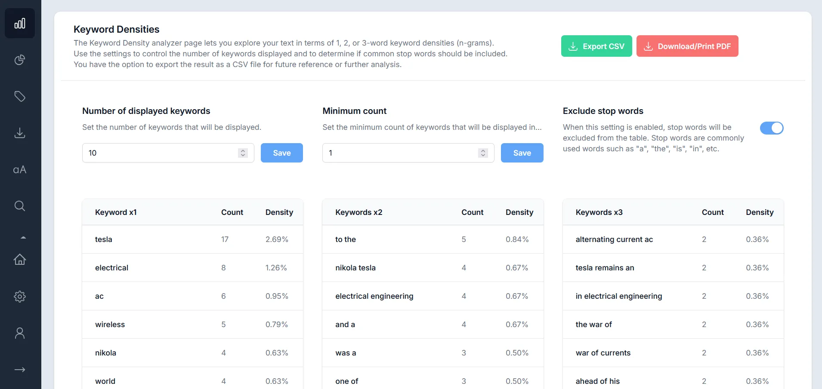Focus the Number of displayed keywords field
Image resolution: width=822 pixels, height=389 pixels.
click(x=168, y=153)
